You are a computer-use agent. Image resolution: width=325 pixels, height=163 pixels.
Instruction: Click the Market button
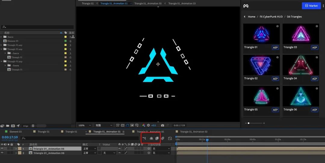coord(311,6)
